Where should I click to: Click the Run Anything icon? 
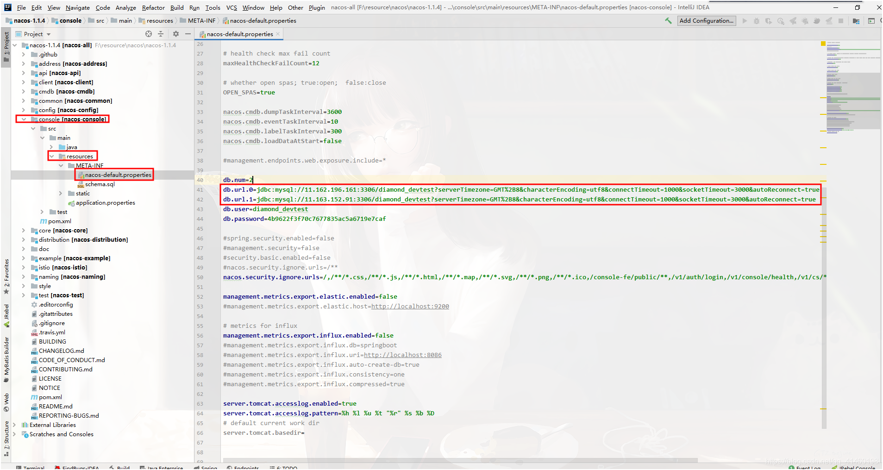tap(871, 21)
